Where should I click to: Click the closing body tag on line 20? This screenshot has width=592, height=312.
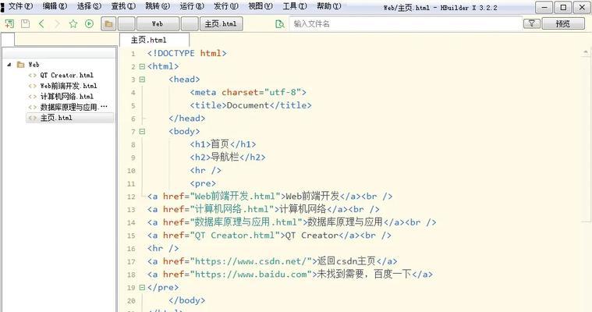click(187, 300)
